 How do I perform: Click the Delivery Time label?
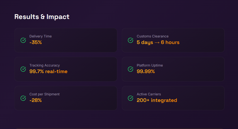coord(40,36)
